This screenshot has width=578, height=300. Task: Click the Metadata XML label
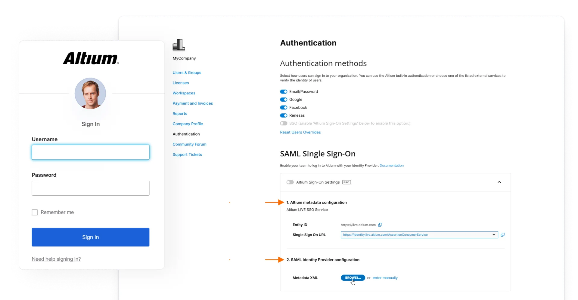pyautogui.click(x=305, y=278)
